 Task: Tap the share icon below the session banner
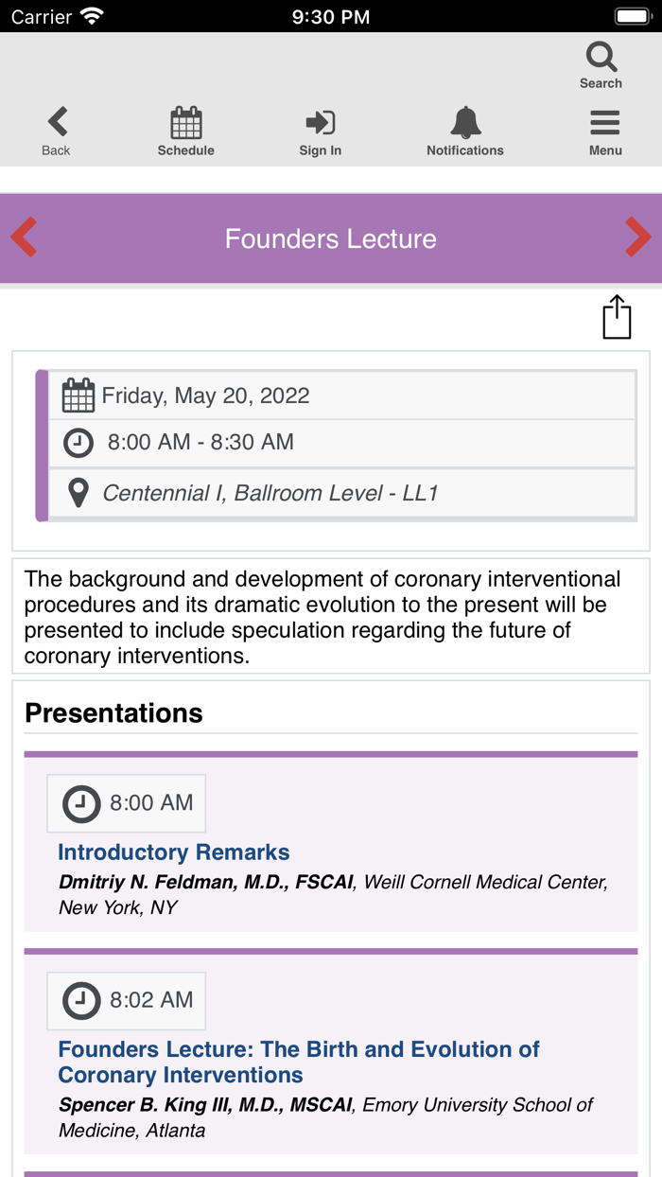coord(617,317)
